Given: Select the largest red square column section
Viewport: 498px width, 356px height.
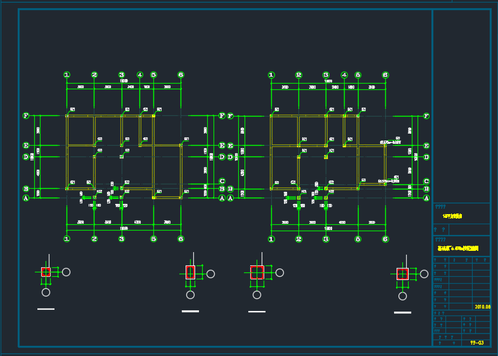Looking at the screenshot, I should 257,272.
